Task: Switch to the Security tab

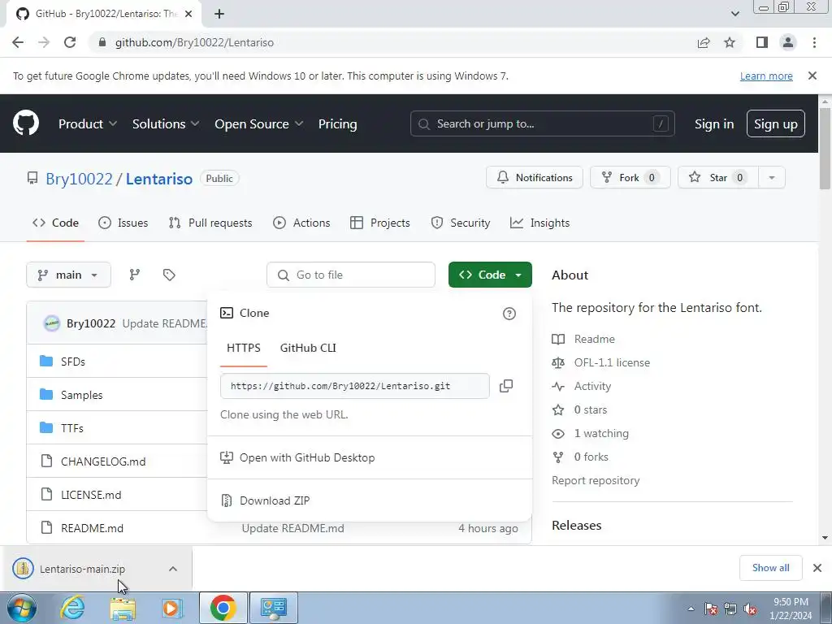Action: click(461, 223)
